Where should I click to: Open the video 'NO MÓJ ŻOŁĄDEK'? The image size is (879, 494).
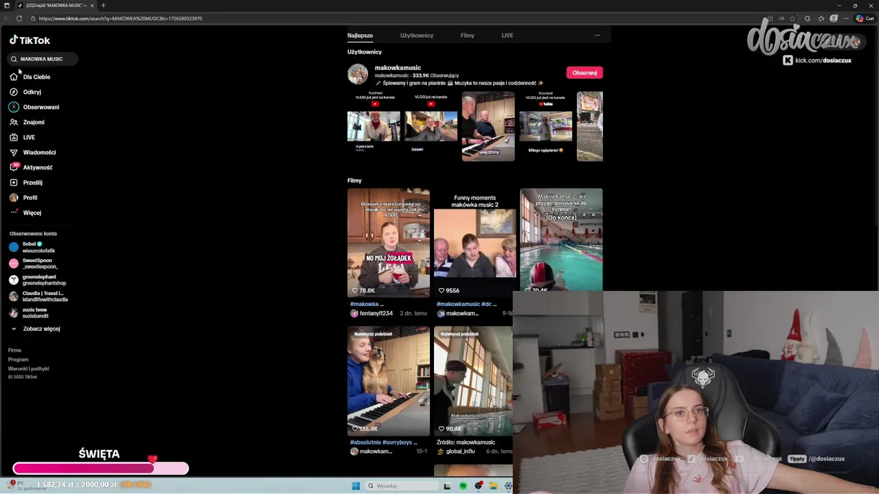pyautogui.click(x=389, y=243)
